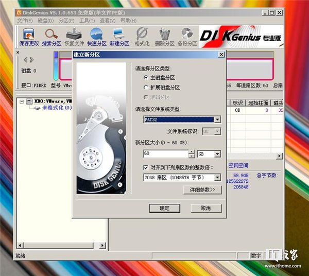Open the Disk (磁盘) menu
309x276 pixels.
click(45, 21)
